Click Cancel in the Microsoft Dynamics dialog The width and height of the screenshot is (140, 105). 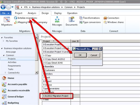coord(94,55)
